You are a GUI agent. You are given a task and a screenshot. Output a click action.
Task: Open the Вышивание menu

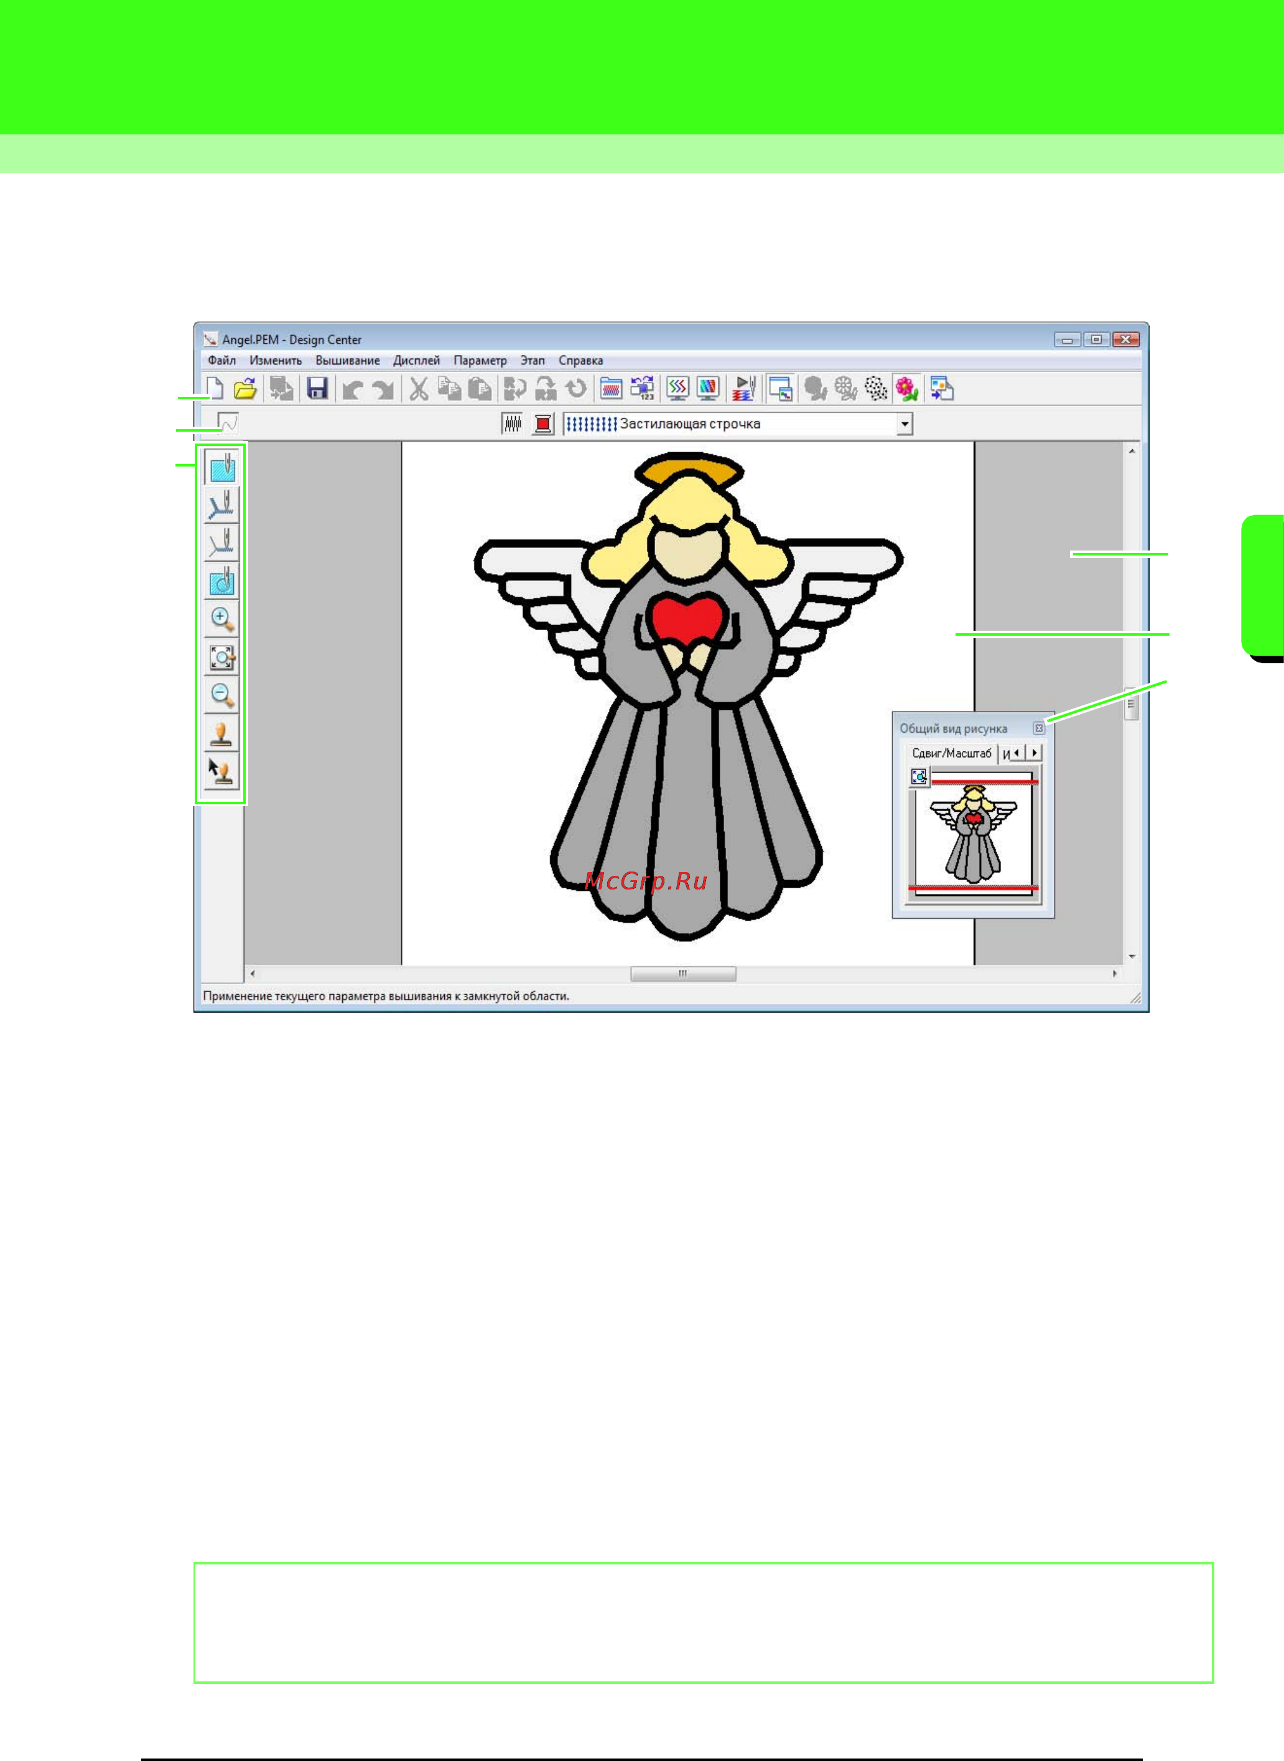[347, 361]
